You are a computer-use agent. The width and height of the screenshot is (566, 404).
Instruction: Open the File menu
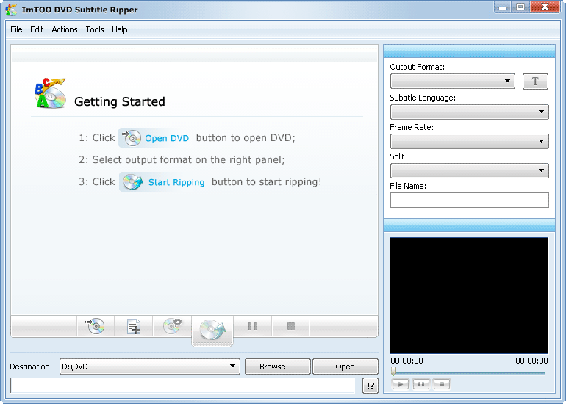pyautogui.click(x=16, y=29)
